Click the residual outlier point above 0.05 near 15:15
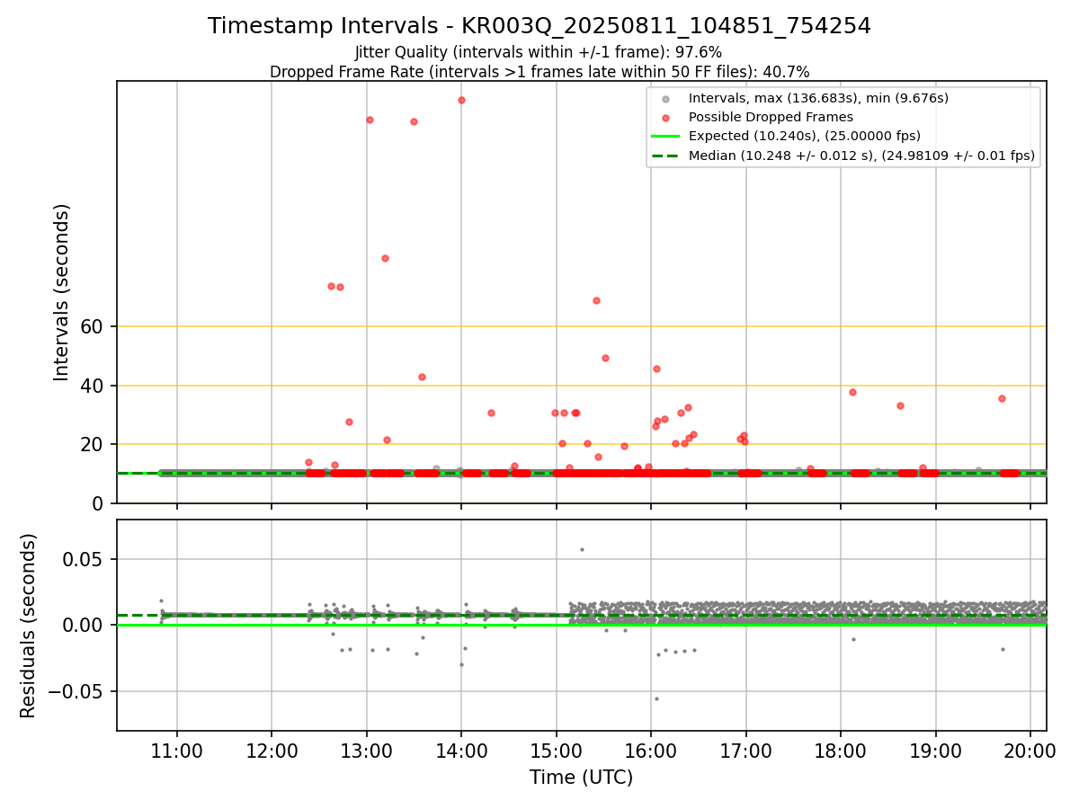1079x809 pixels. pos(582,549)
